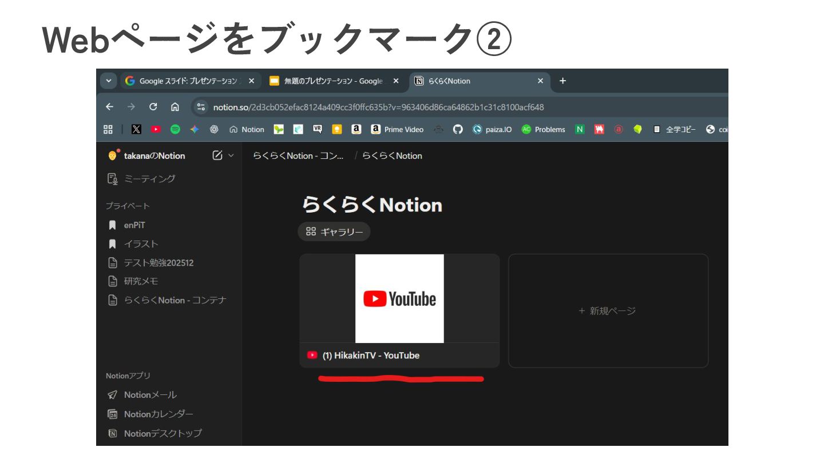Close the 無題のプレゼンテーション browser tab

[396, 81]
